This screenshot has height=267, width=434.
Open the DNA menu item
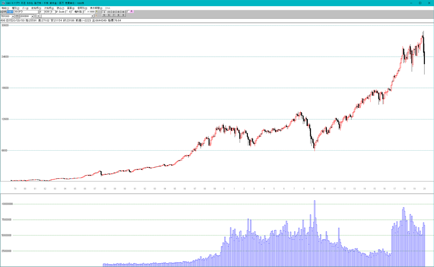coord(107,8)
